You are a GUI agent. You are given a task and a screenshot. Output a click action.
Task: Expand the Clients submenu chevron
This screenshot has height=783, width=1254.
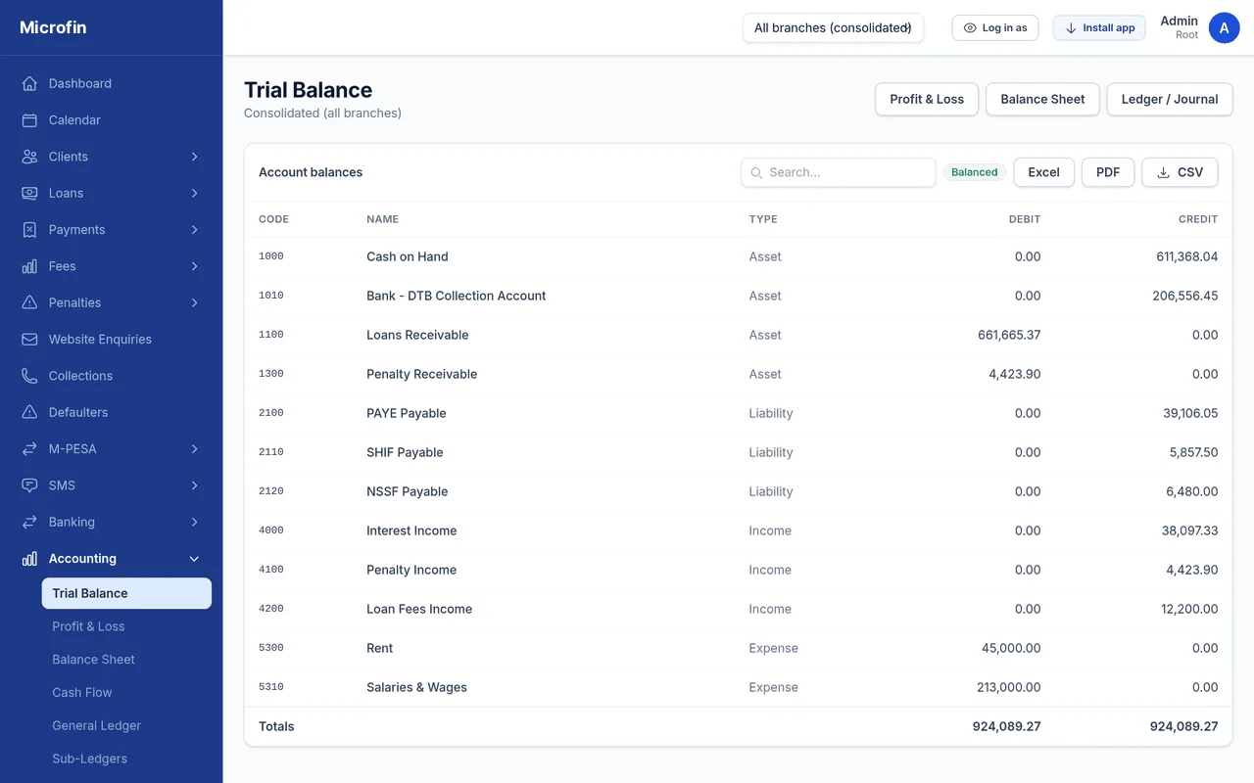coord(194,157)
